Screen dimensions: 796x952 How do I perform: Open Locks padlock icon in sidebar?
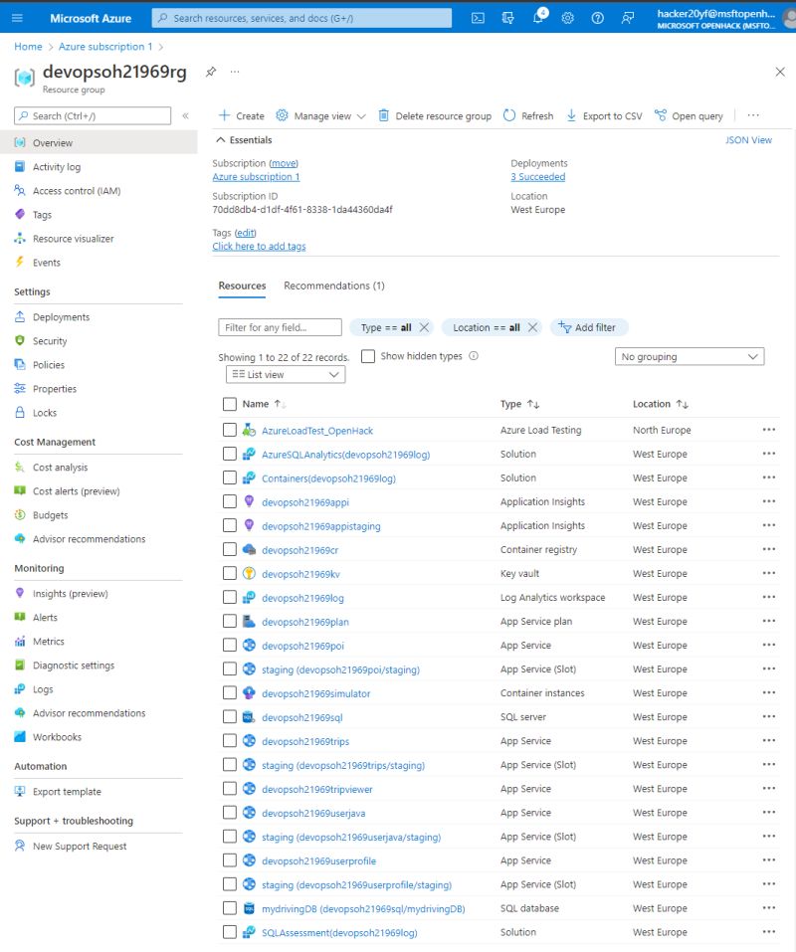click(x=20, y=412)
